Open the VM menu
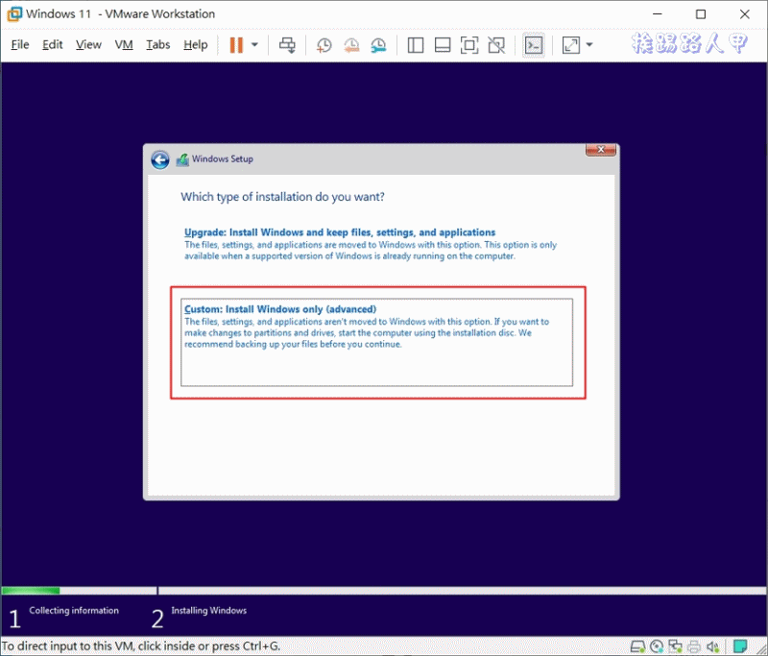 [x=123, y=44]
